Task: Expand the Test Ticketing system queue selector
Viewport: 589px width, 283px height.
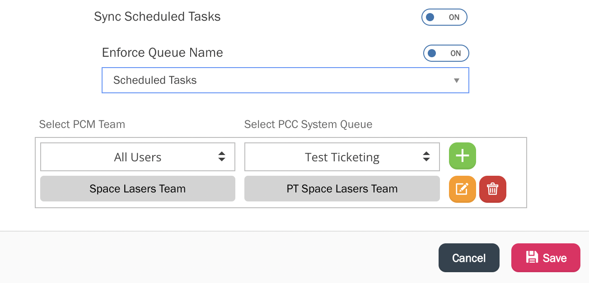Action: point(342,157)
